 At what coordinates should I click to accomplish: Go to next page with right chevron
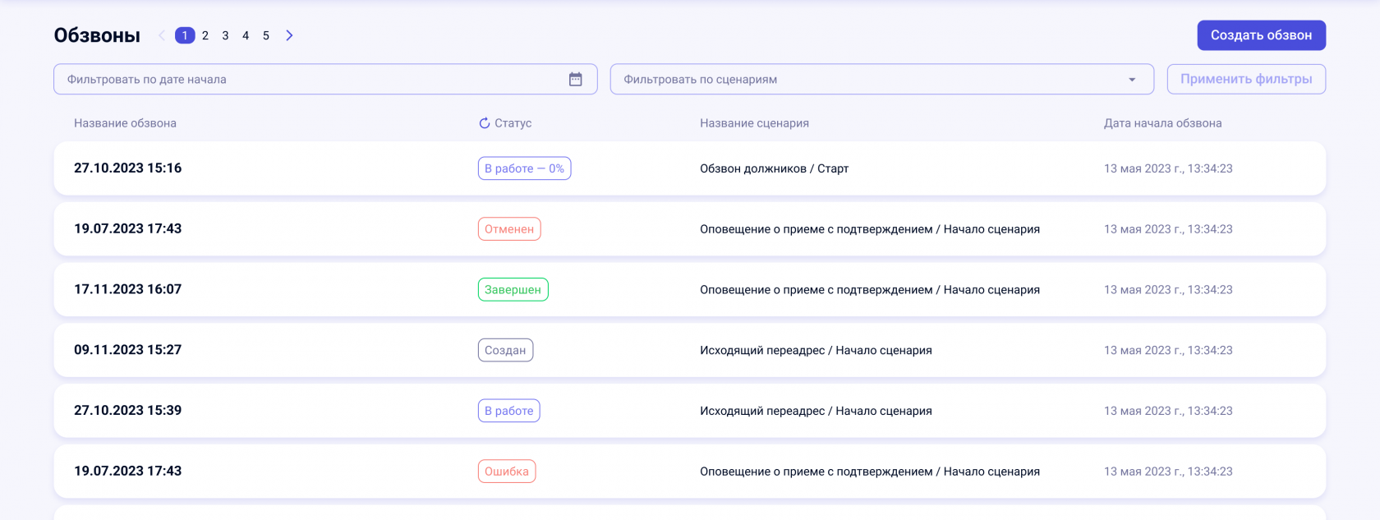pos(289,35)
